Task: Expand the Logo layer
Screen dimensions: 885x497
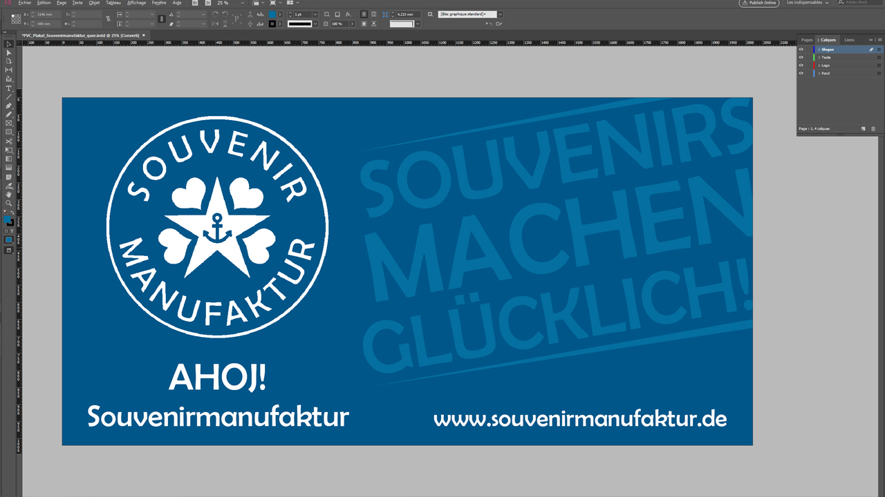Action: tap(819, 65)
